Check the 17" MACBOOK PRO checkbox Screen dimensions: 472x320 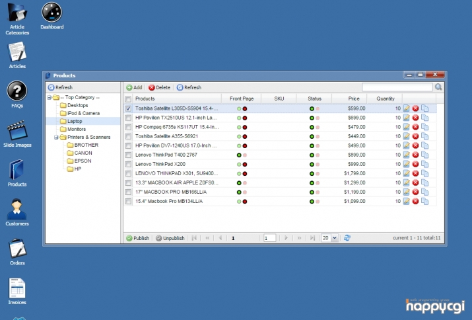(x=128, y=192)
